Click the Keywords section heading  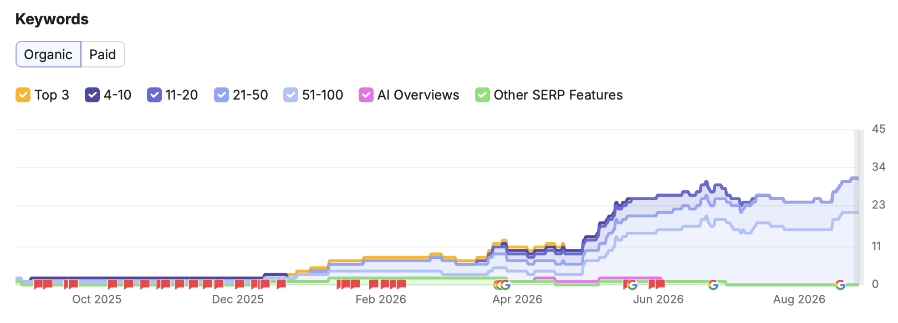coord(52,19)
